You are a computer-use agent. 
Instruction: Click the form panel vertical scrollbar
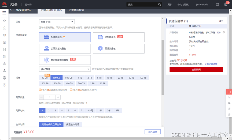coord(163,67)
